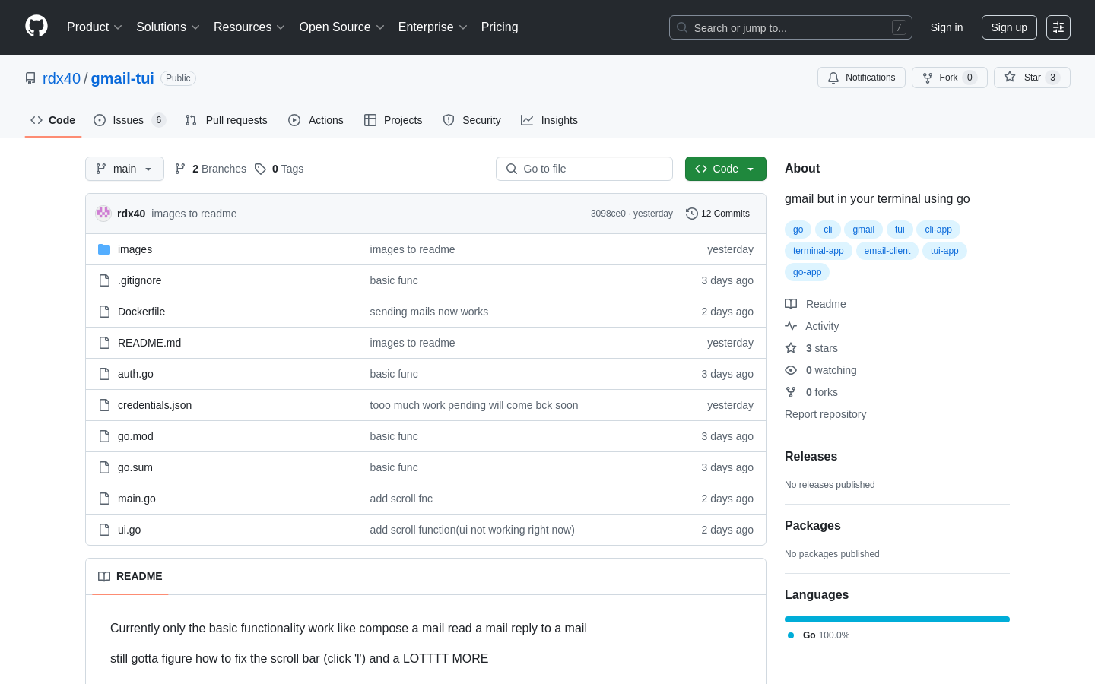
Task: Open the Code tab
Action: click(x=53, y=120)
